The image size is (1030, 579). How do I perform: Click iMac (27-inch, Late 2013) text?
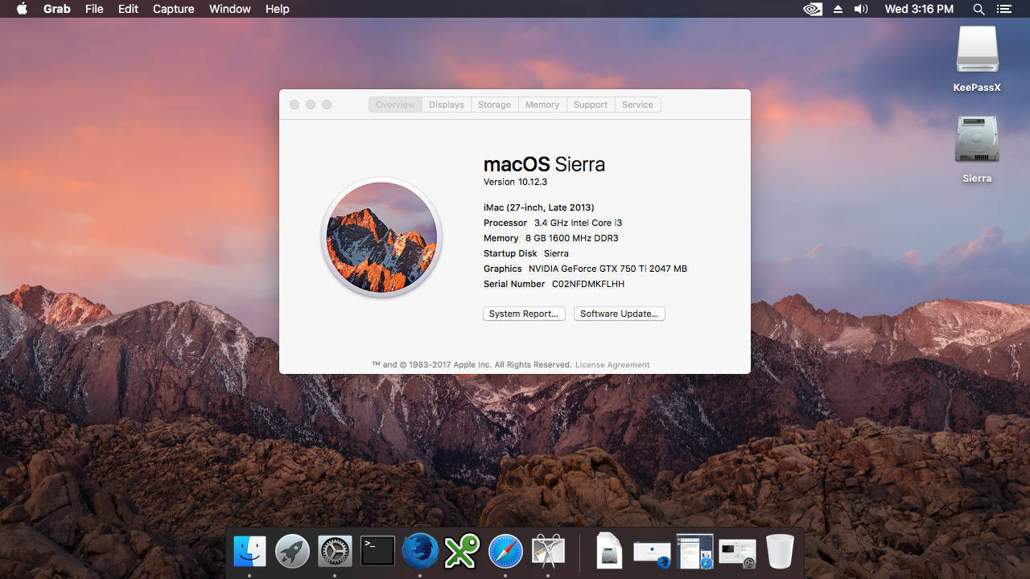pos(539,207)
